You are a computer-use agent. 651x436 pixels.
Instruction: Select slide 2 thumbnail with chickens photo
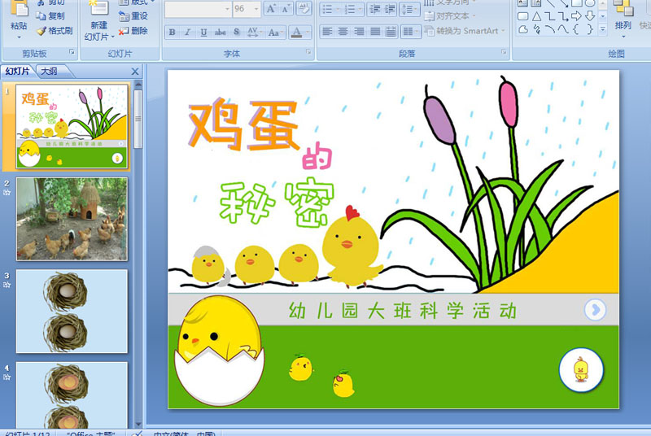click(72, 219)
